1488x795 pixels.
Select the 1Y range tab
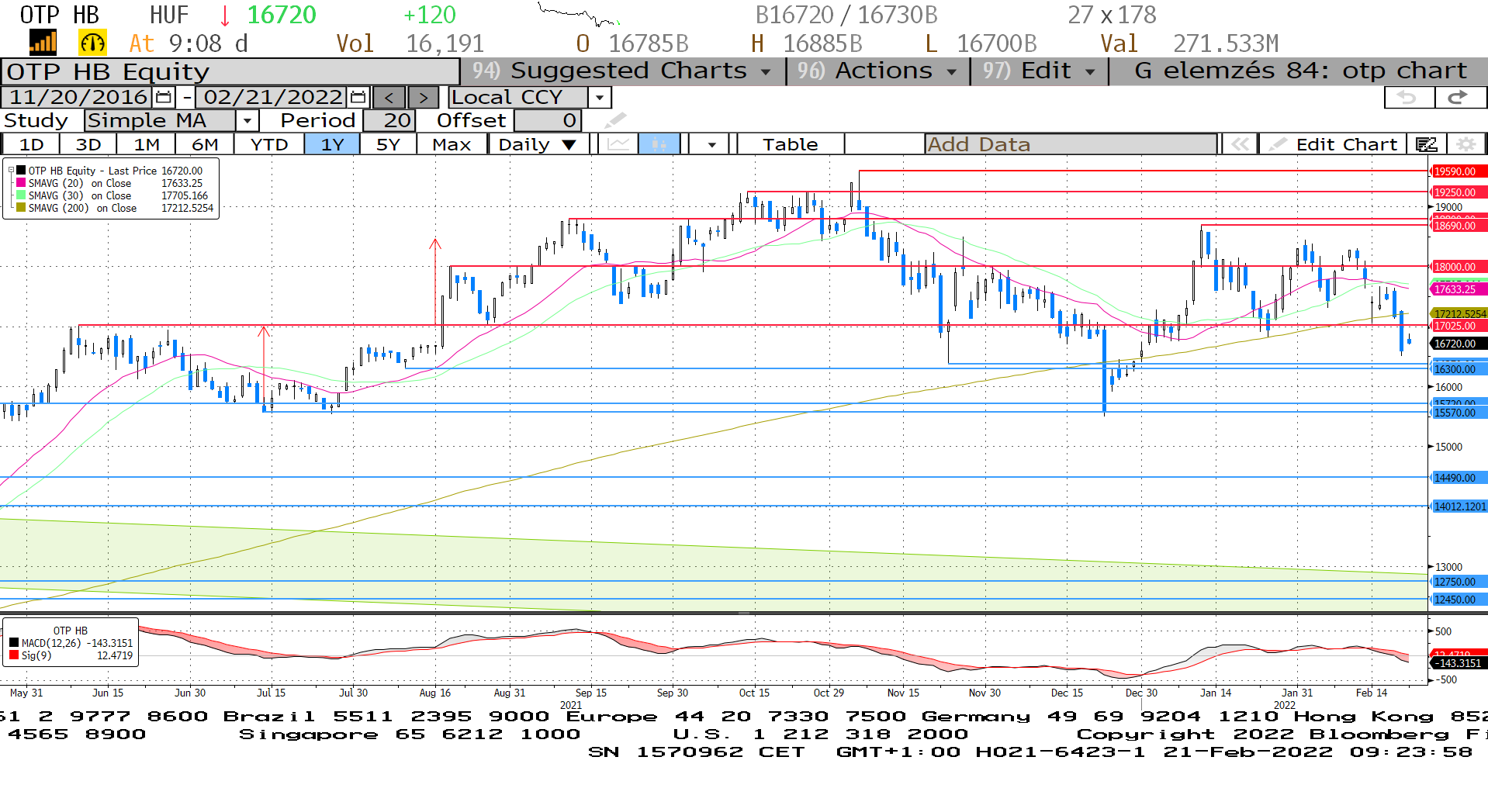click(332, 144)
